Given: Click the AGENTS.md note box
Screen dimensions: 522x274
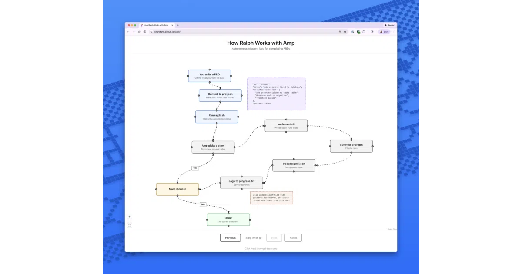Looking at the screenshot, I should (271, 198).
